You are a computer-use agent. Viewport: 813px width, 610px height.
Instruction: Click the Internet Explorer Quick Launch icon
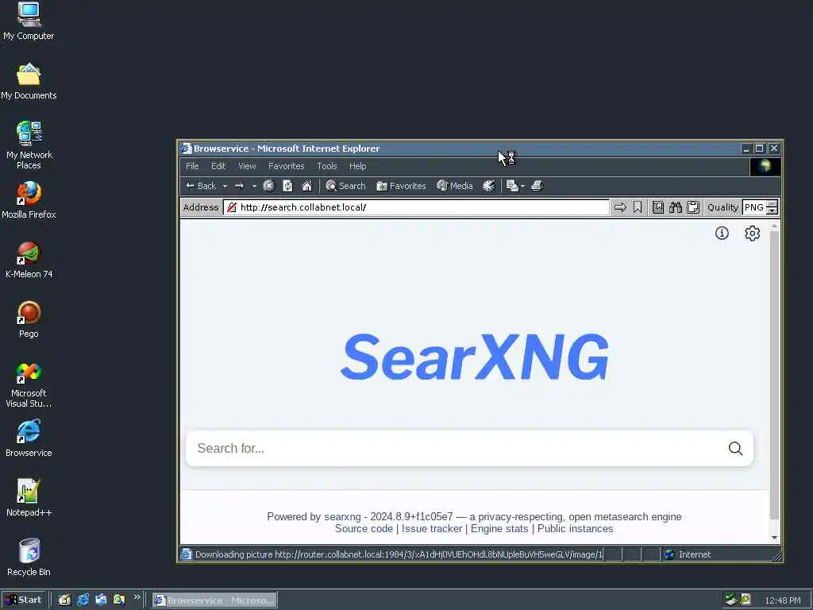pyautogui.click(x=83, y=600)
